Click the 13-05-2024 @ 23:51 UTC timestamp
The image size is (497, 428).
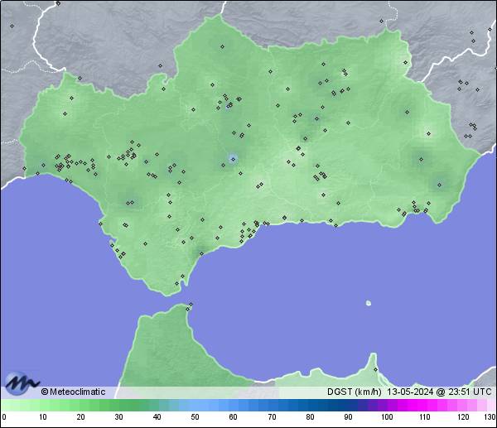coord(439,392)
